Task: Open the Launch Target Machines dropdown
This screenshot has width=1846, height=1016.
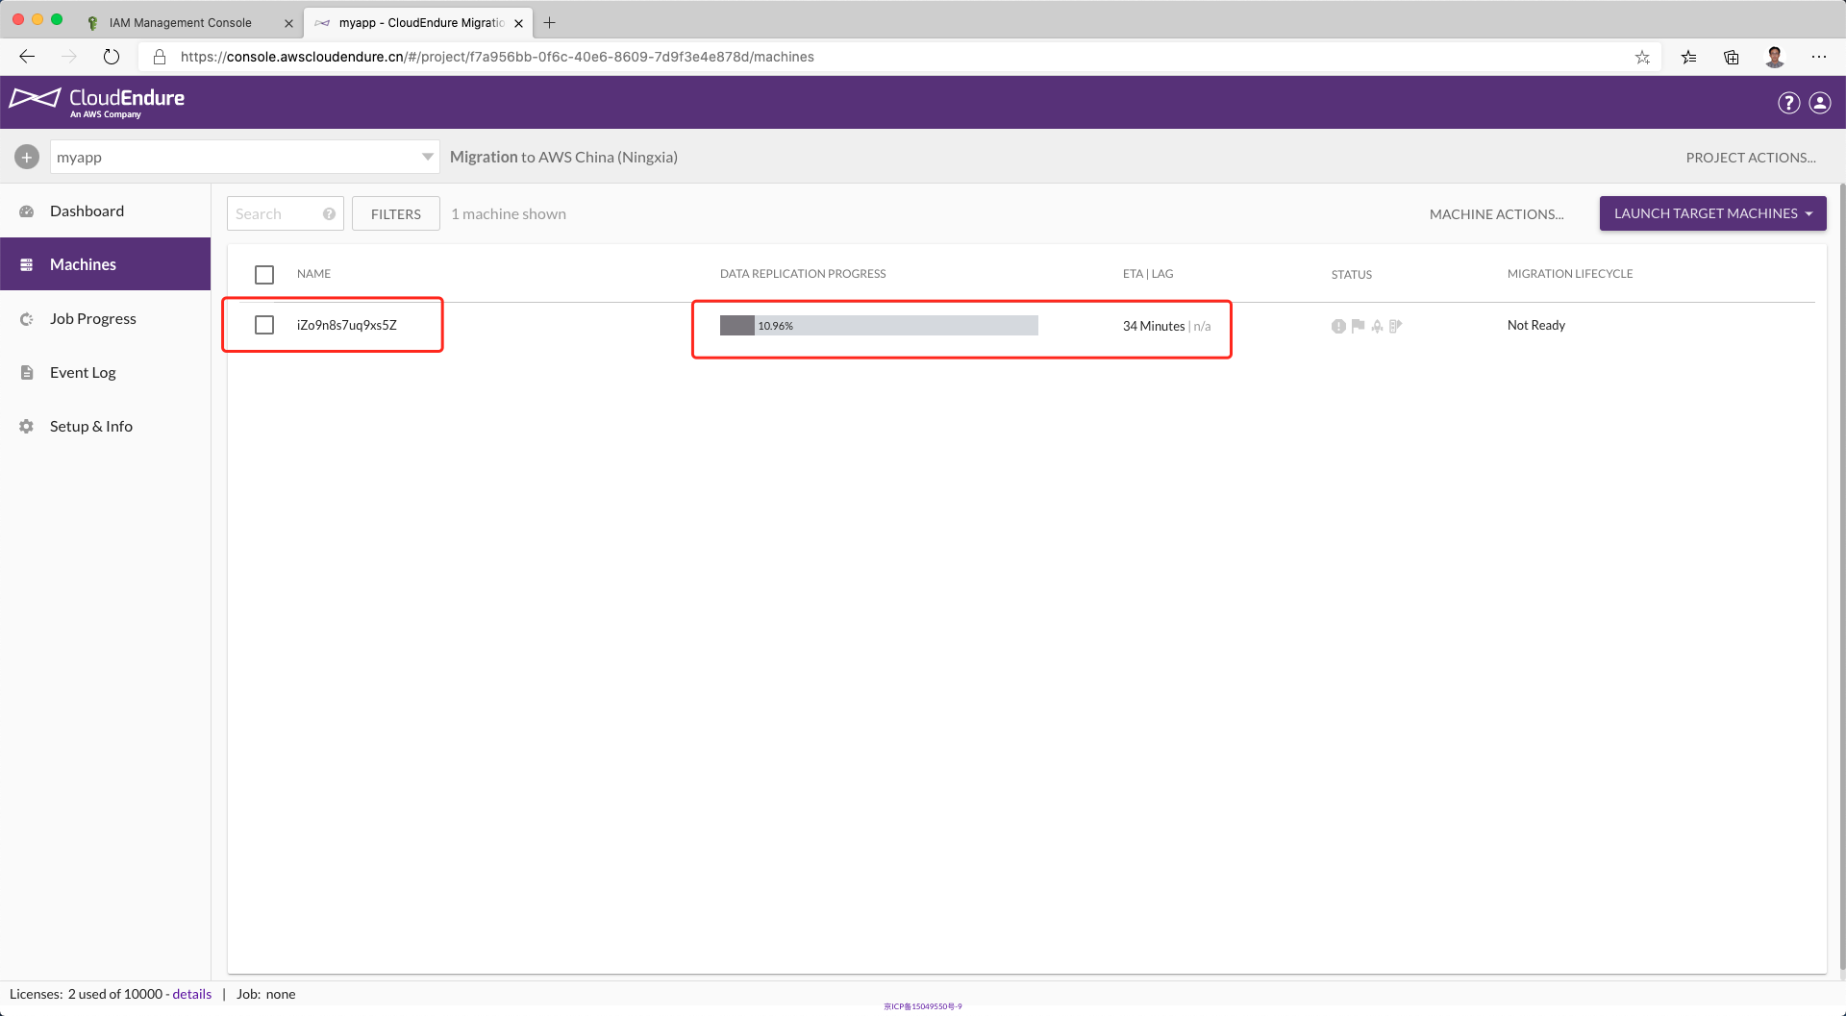Action: (1712, 213)
